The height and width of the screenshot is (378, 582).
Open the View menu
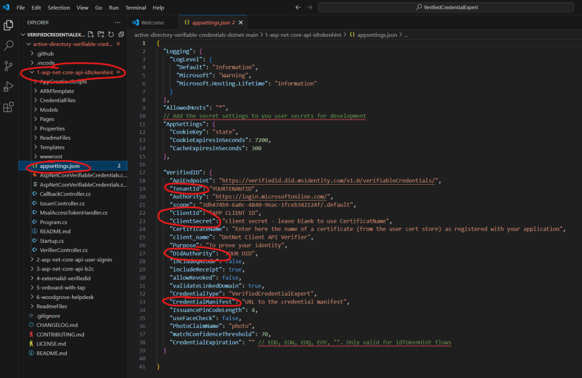(82, 7)
